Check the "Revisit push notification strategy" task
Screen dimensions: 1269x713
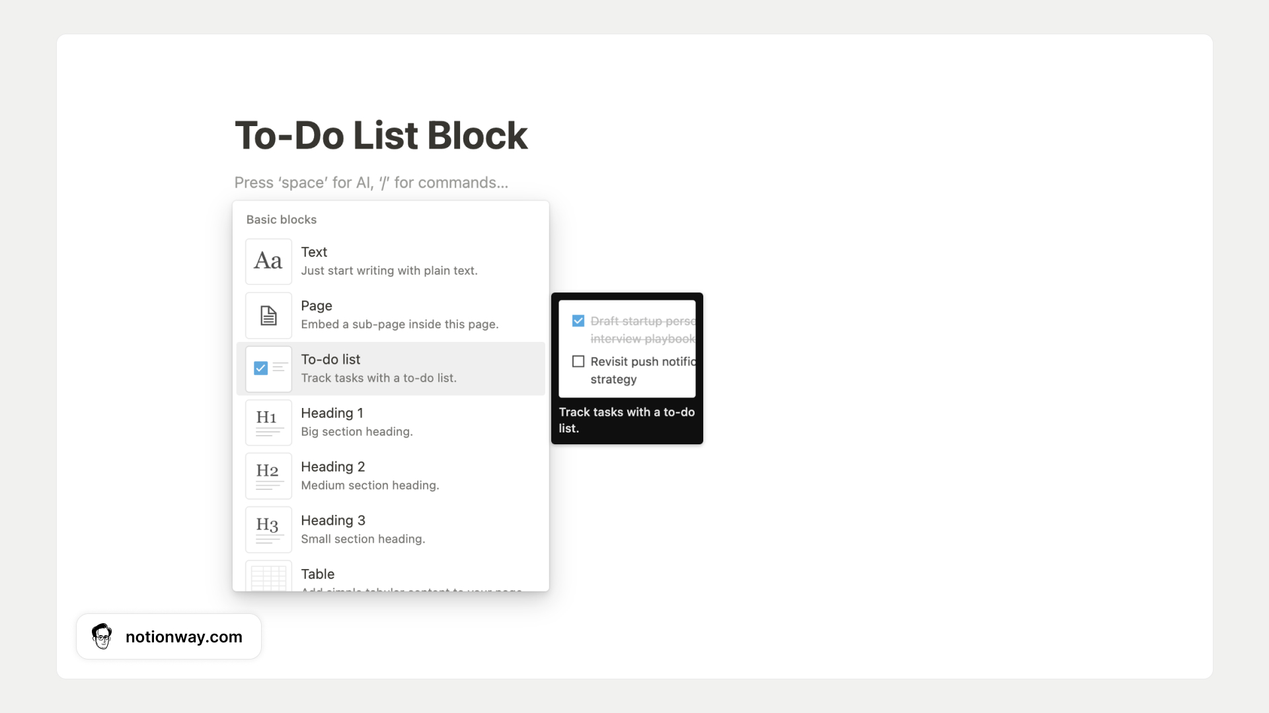tap(579, 361)
